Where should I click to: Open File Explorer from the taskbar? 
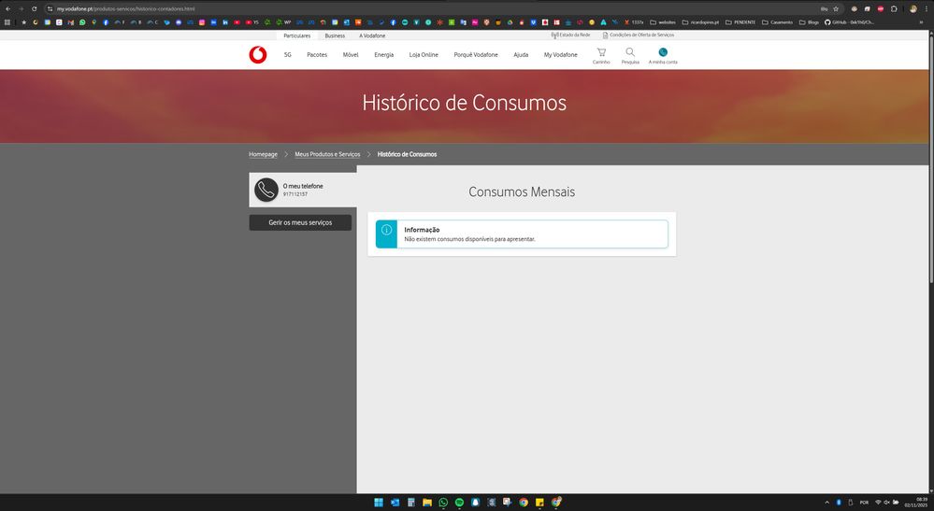tap(427, 503)
